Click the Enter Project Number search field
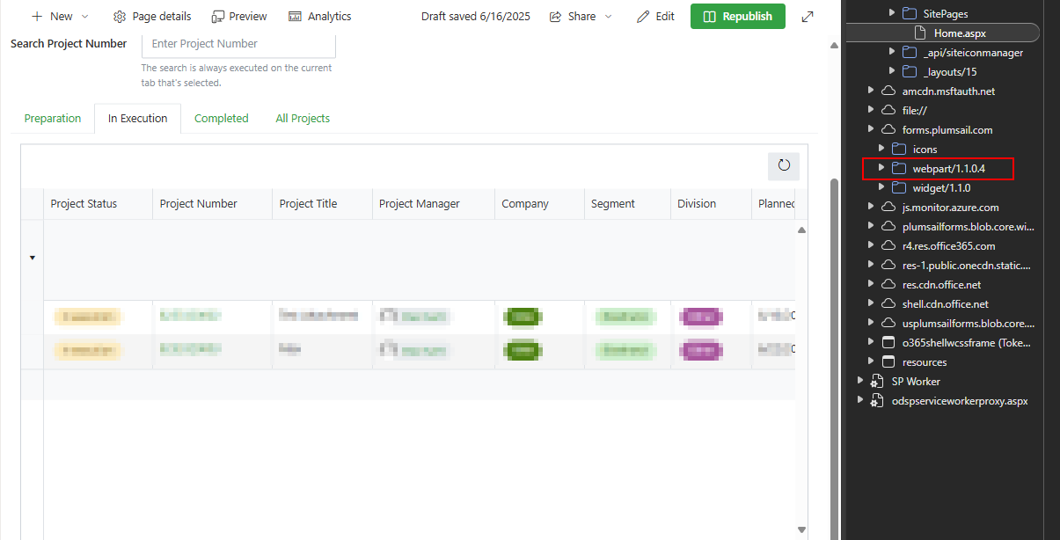Viewport: 1060px width, 540px height. pos(238,44)
